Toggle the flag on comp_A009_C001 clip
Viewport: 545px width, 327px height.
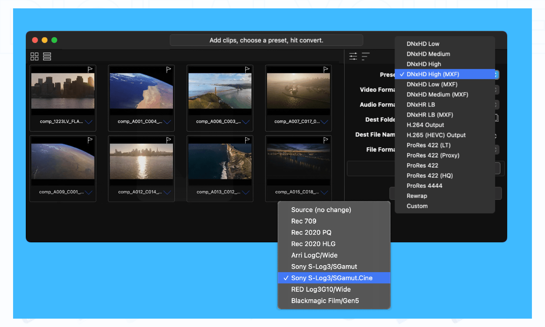90,140
